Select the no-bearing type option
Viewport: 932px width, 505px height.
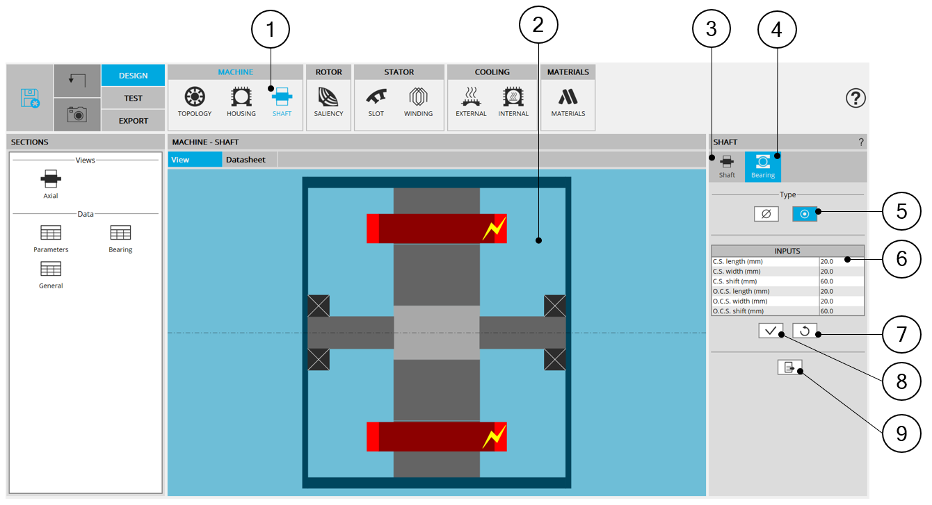pyautogui.click(x=766, y=214)
